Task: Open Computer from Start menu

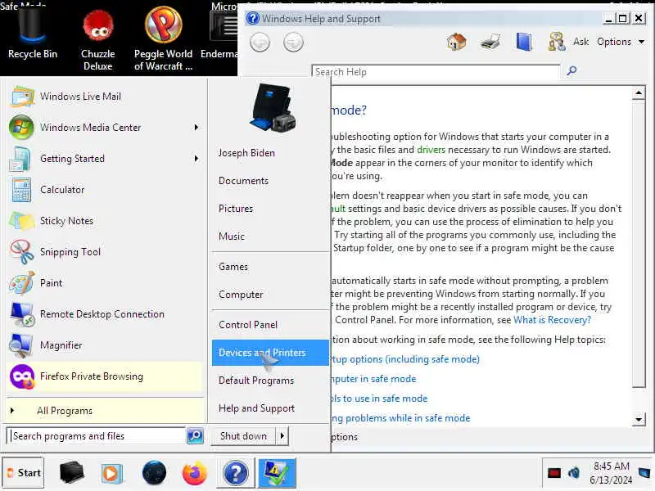Action: pyautogui.click(x=241, y=295)
